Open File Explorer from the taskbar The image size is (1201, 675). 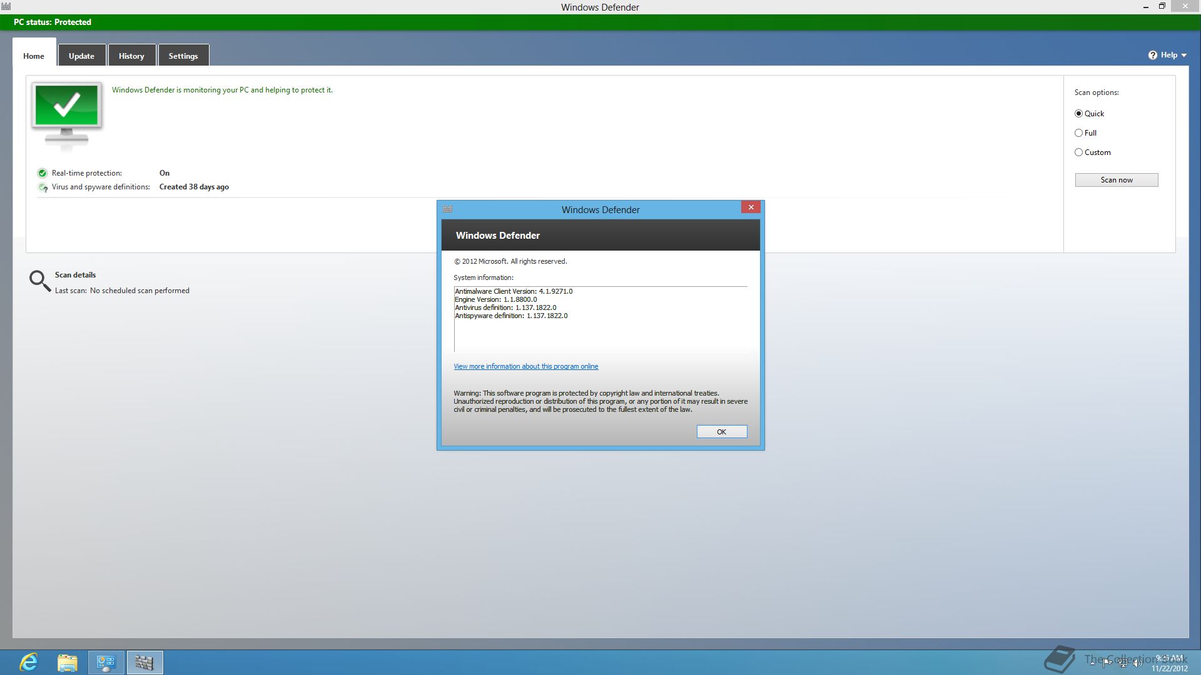click(x=68, y=662)
